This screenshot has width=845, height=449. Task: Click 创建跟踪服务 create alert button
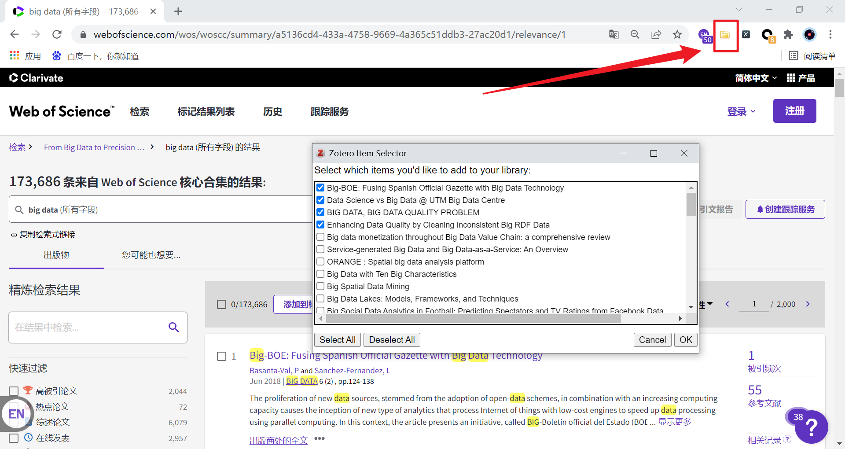pos(785,210)
